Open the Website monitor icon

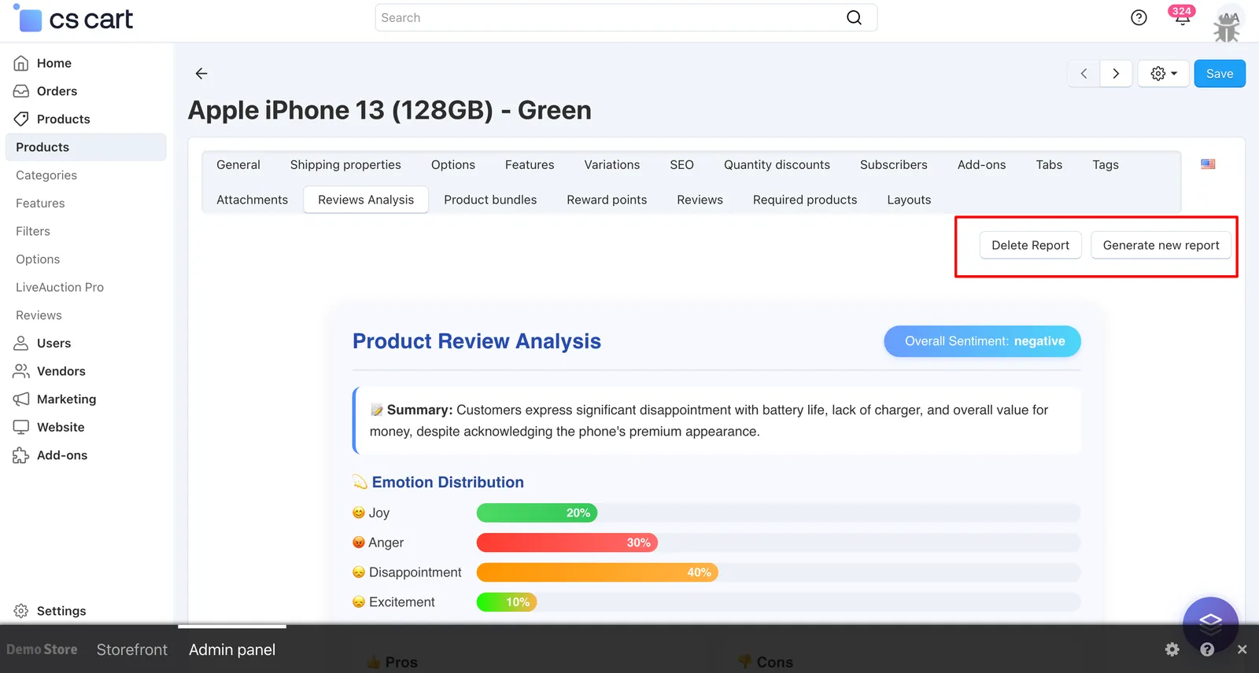21,427
